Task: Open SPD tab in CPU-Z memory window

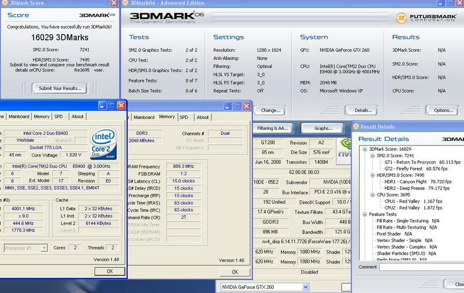Action: point(184,117)
